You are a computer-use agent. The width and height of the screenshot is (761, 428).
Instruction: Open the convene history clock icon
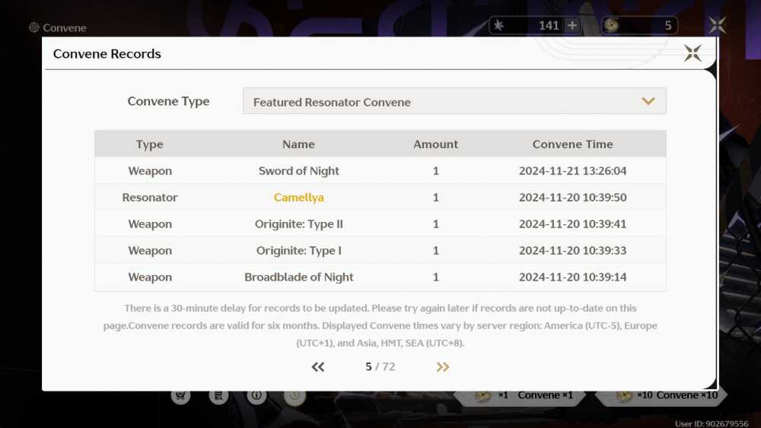[295, 395]
